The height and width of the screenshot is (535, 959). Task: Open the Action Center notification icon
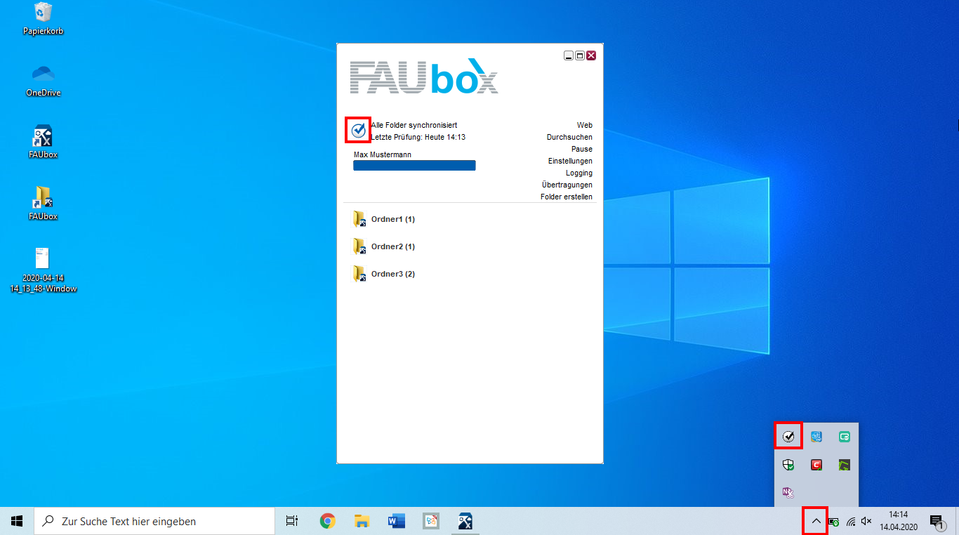coord(937,521)
